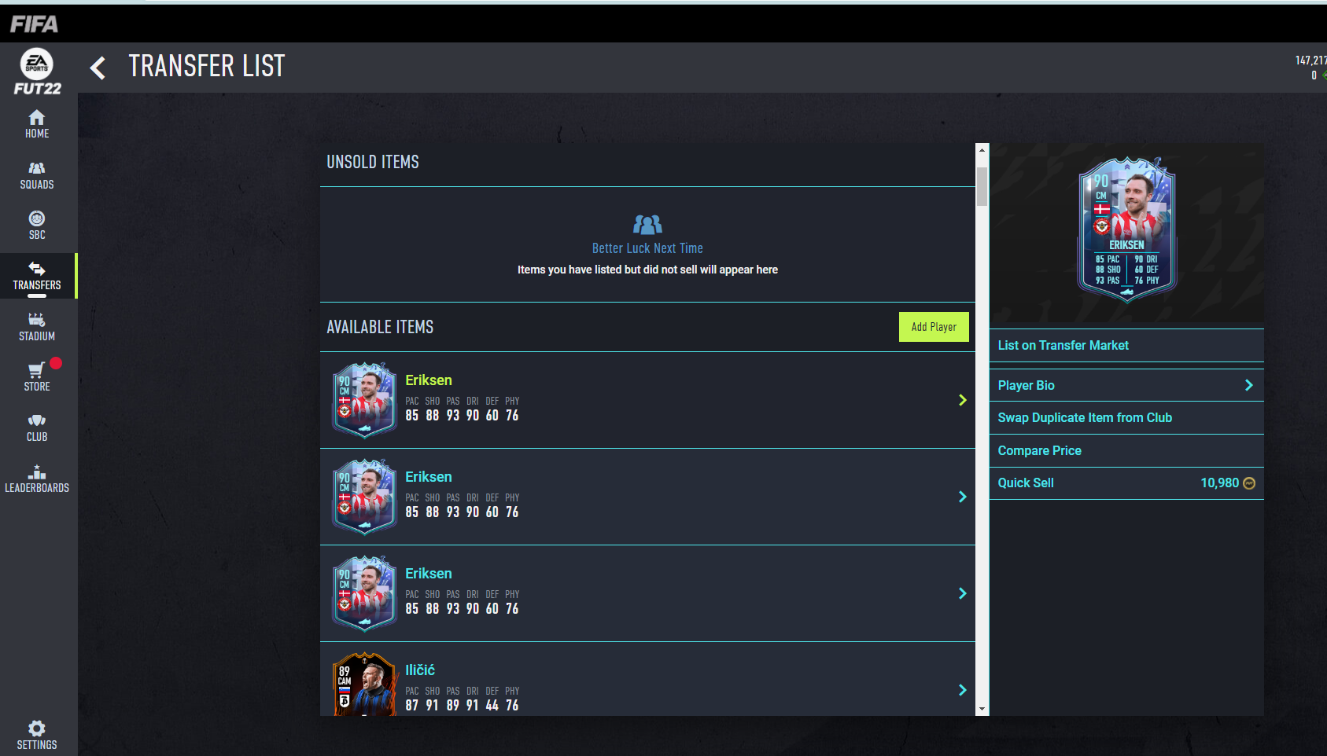The height and width of the screenshot is (756, 1327).
Task: Select the Iličić 89 CAM card thumbnail
Action: coord(364,684)
